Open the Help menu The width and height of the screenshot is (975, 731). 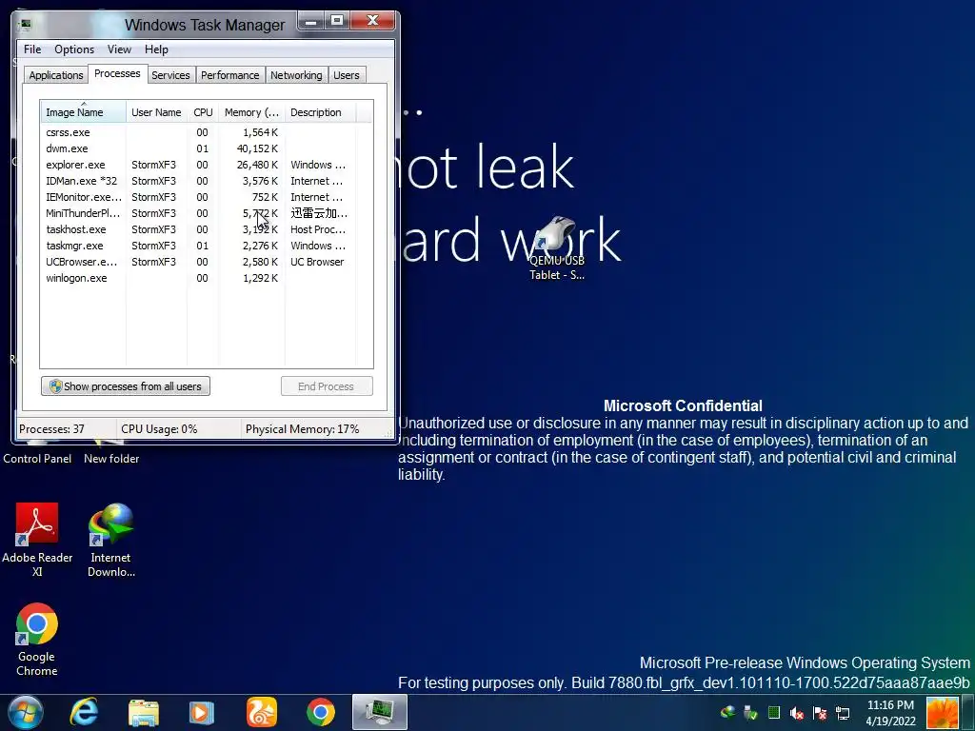(x=156, y=49)
